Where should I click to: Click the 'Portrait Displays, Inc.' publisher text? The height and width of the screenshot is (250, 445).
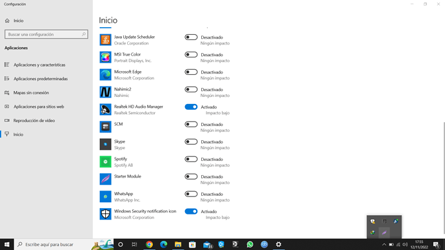coord(133,61)
